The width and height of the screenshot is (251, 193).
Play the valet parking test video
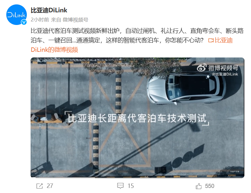point(137,118)
